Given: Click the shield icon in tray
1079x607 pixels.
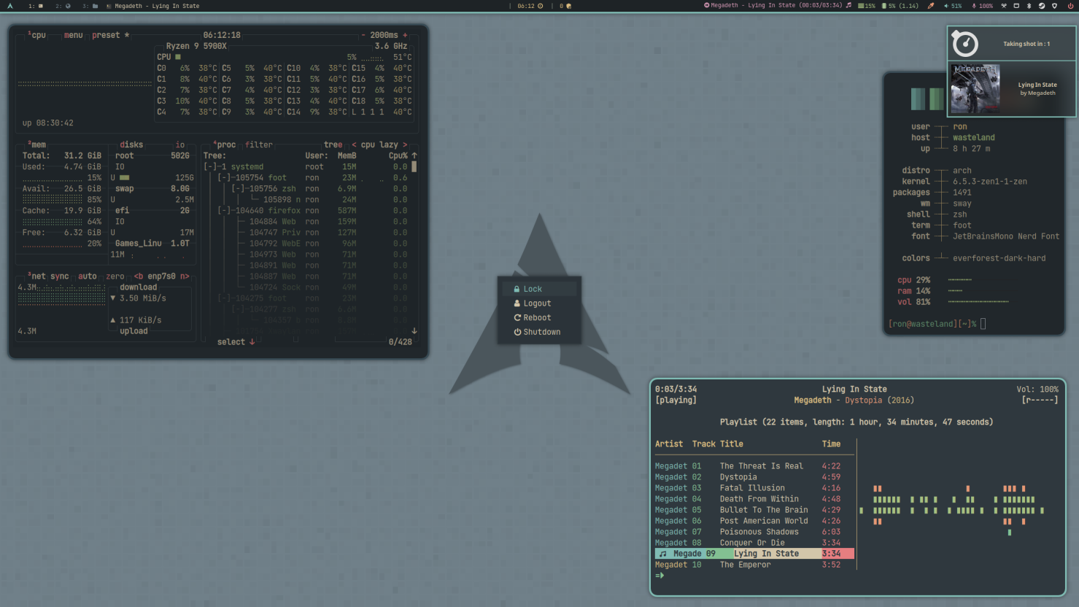Looking at the screenshot, I should pos(1054,6).
